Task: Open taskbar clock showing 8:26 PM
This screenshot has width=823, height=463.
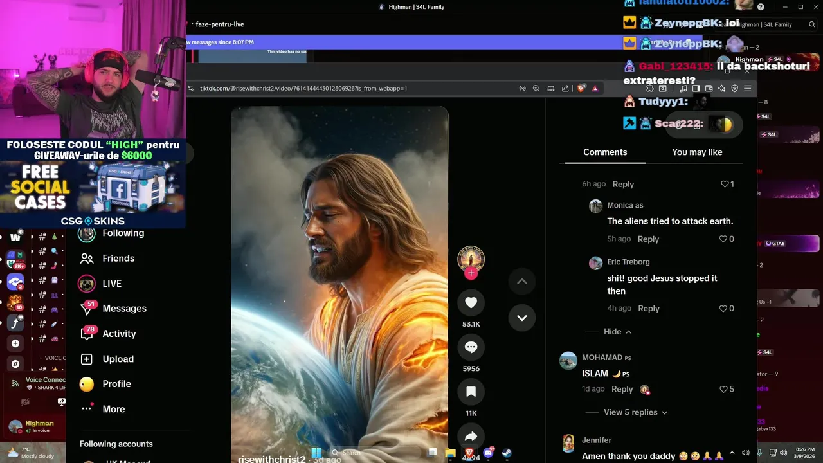Action: [805, 453]
